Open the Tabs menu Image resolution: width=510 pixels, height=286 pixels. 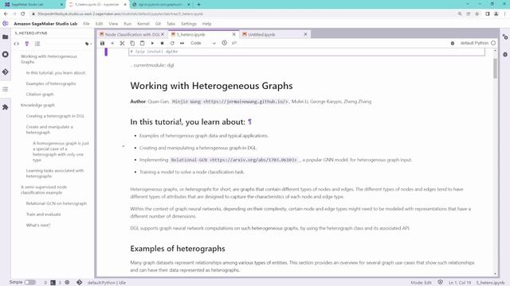[x=171, y=24]
